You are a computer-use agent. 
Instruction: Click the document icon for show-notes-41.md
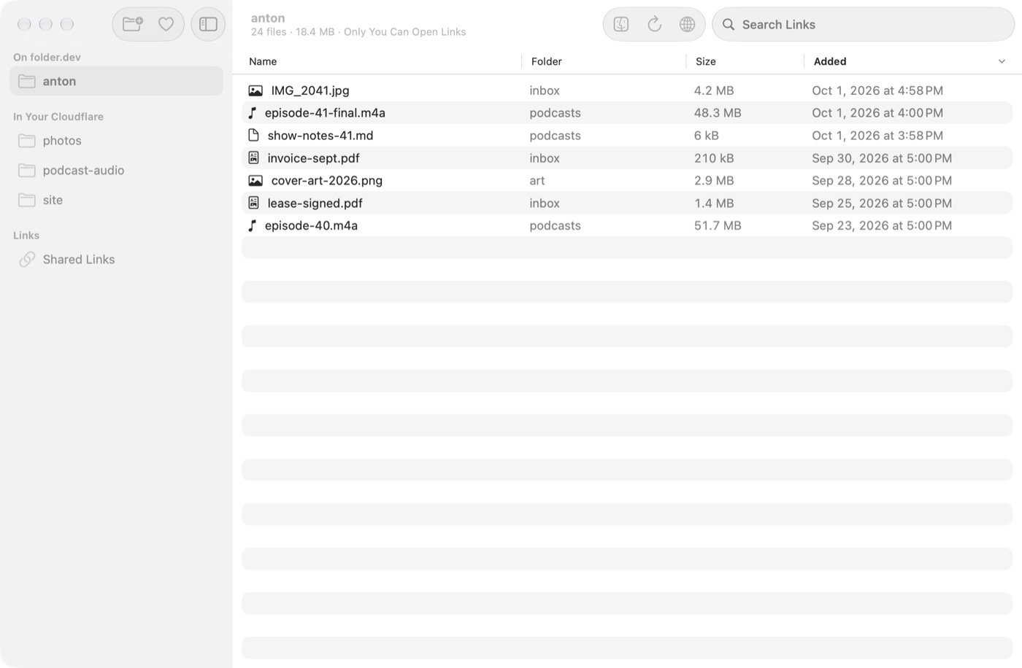pyautogui.click(x=253, y=135)
